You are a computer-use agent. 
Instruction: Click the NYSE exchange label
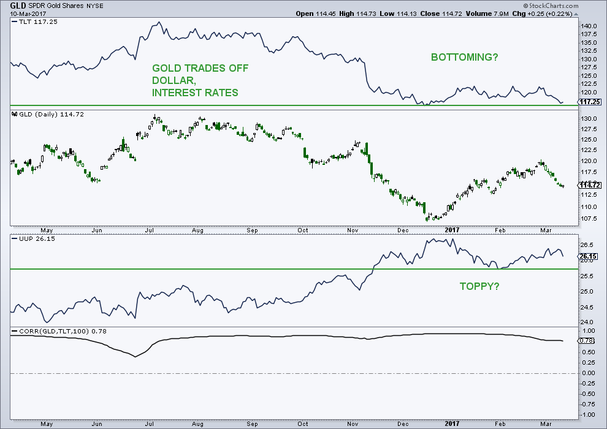coord(94,6)
